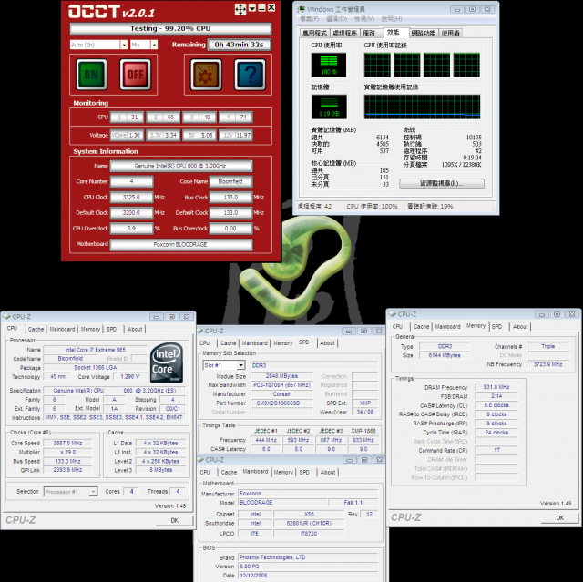The width and height of the screenshot is (583, 582).
Task: Click the core 4 temperature 74 reading
Action: click(236, 117)
